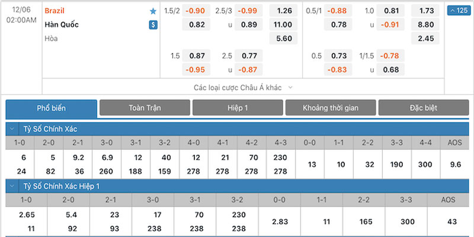The height and width of the screenshot is (237, 474).
Task: Collapse the Tỷ Số Chính Xác section
Action: (12, 129)
